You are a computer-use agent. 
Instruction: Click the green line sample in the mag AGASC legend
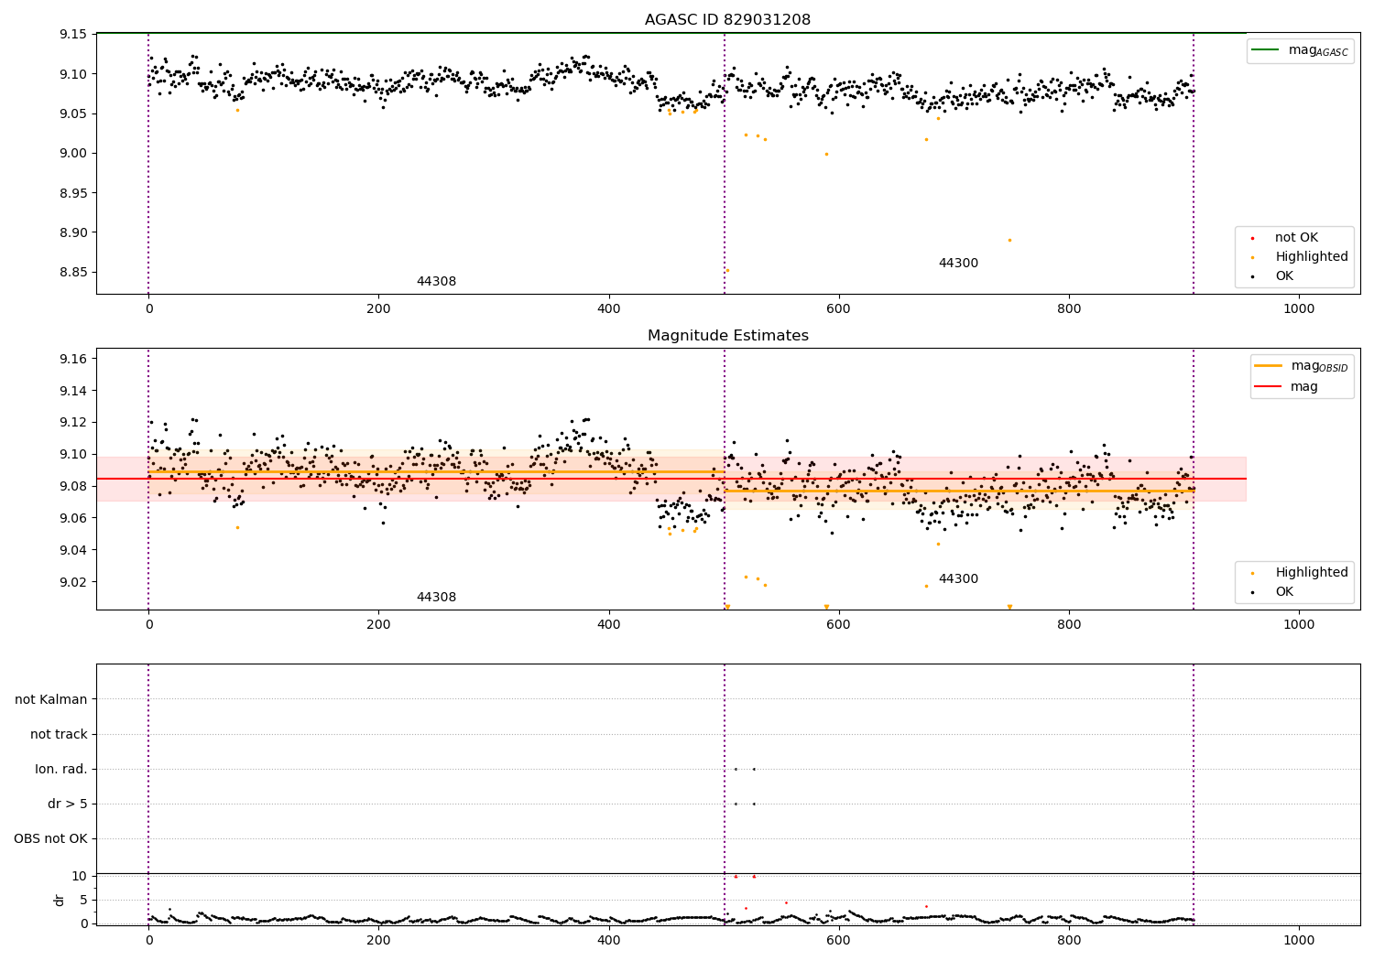click(x=1266, y=49)
